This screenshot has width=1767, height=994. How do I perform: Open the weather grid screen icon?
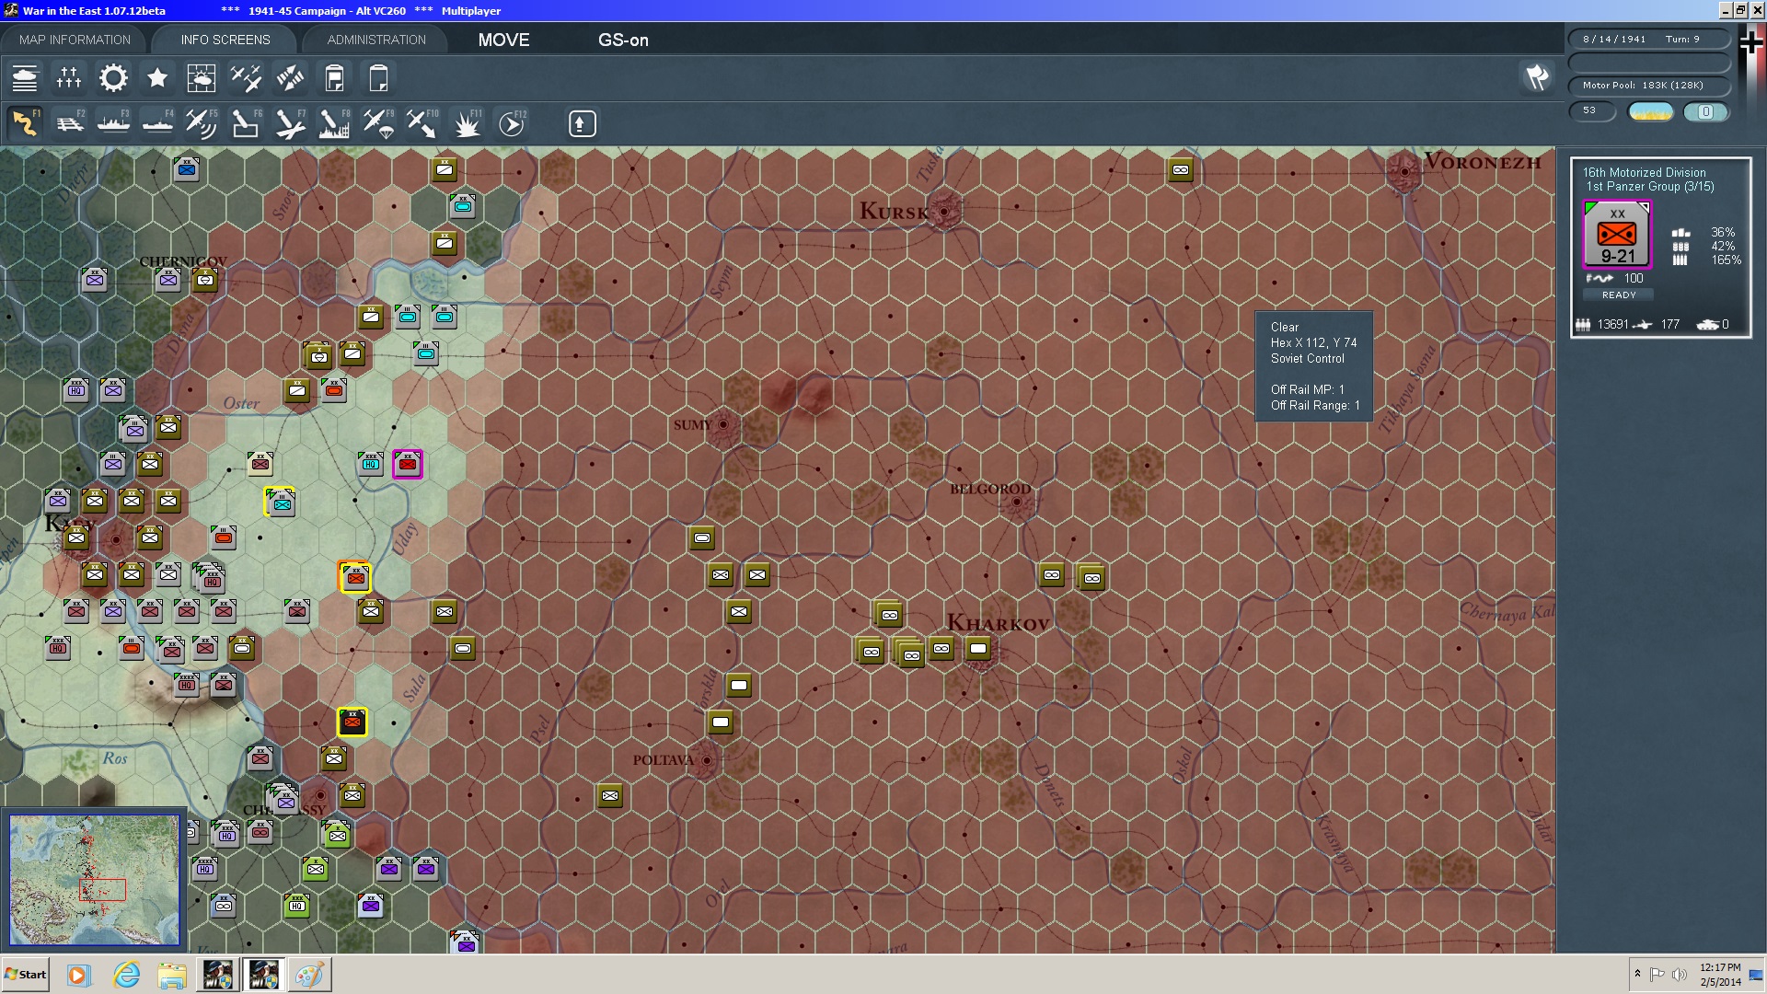point(202,78)
